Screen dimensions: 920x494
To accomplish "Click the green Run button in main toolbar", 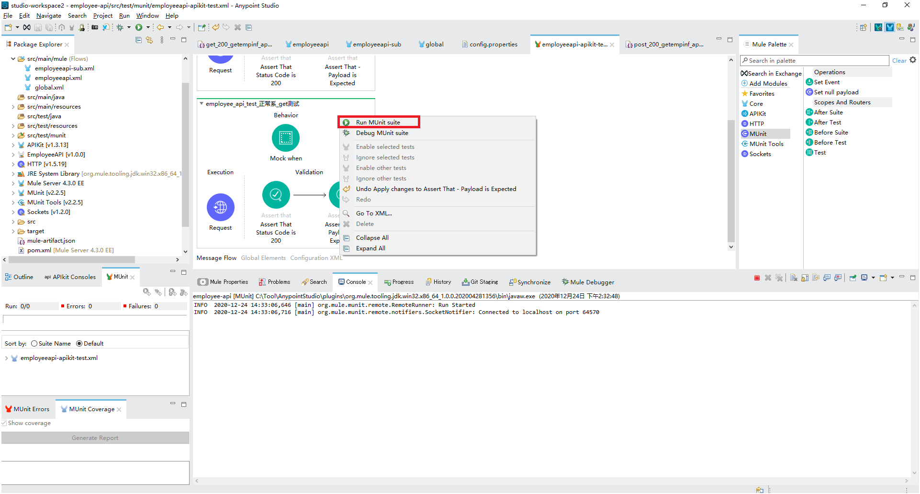I will click(x=139, y=27).
